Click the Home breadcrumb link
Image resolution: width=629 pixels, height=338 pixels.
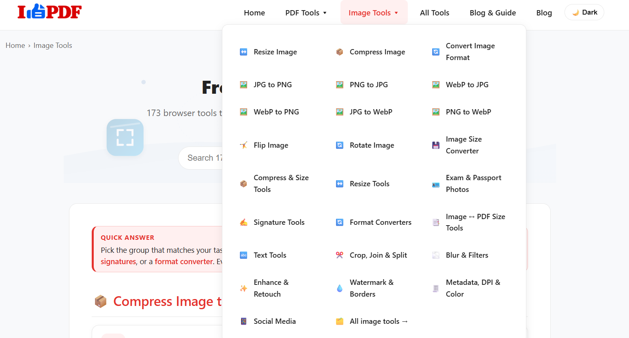pos(15,45)
